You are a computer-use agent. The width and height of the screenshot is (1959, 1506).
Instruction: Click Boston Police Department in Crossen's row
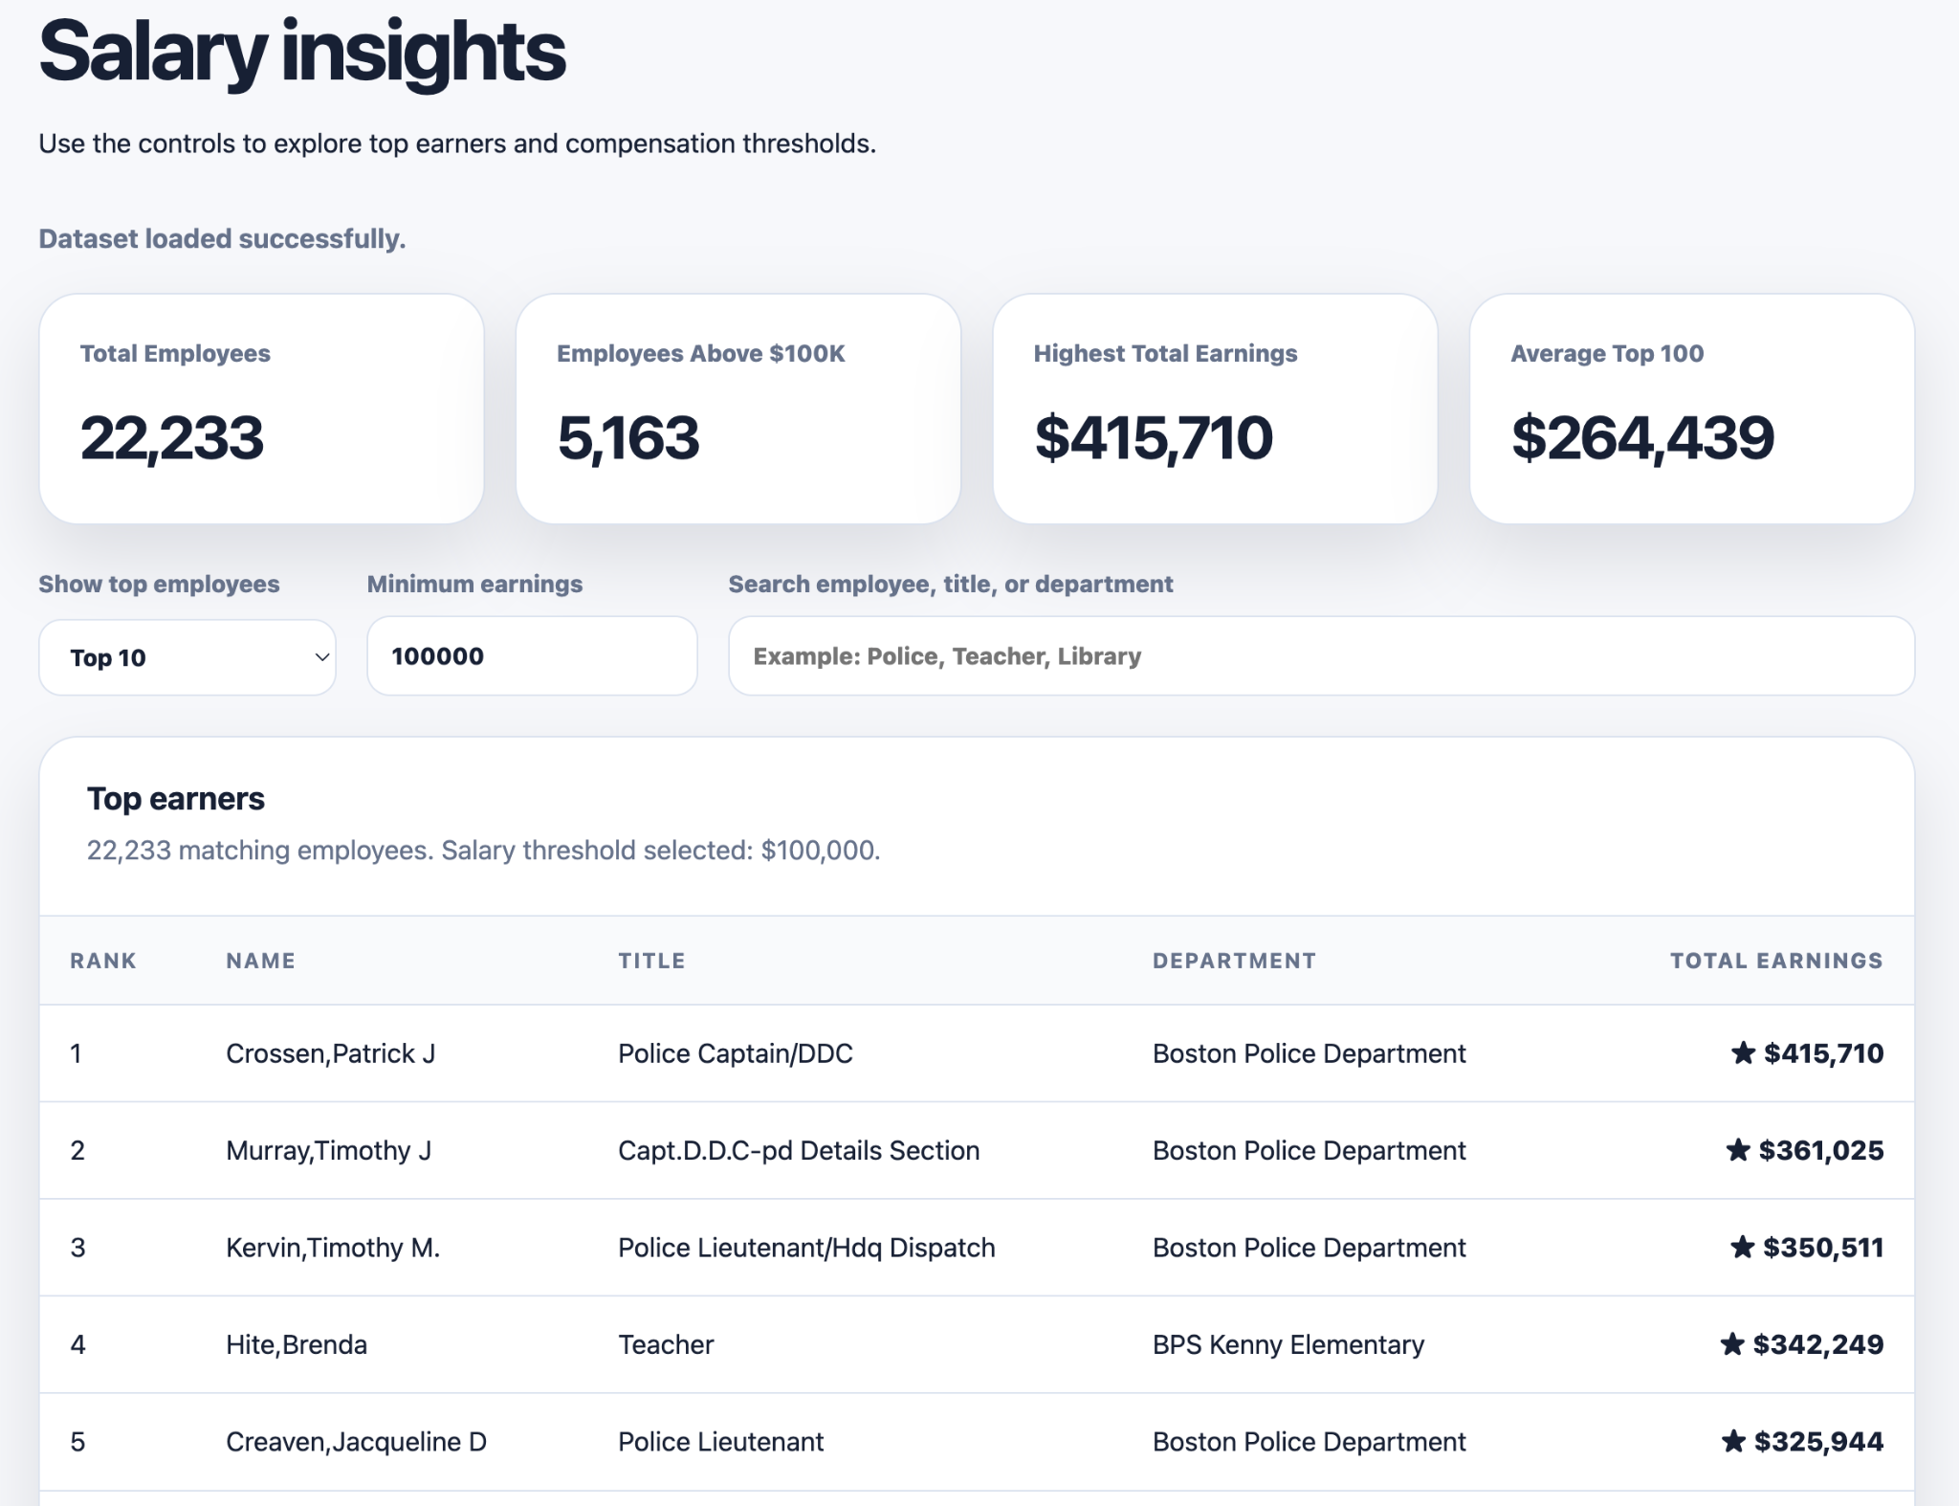pos(1309,1053)
